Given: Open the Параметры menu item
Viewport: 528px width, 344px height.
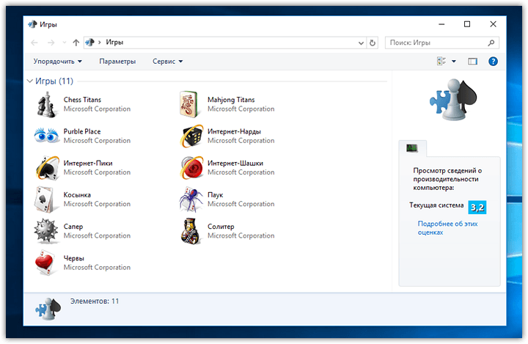Looking at the screenshot, I should (117, 62).
